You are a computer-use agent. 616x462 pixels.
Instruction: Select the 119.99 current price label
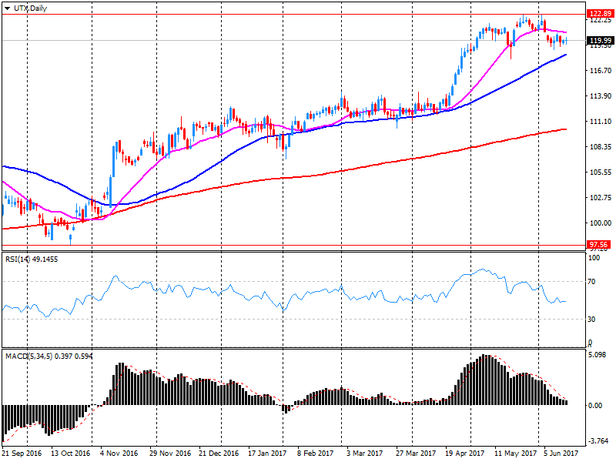coord(600,41)
